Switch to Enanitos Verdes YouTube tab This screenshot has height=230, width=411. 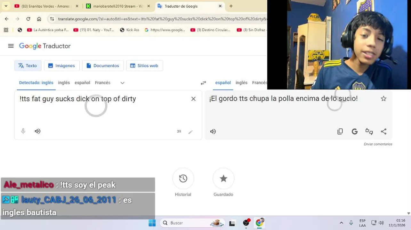click(x=46, y=6)
